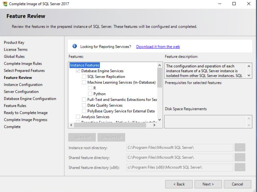Select the Complete Image Progress step
Screen dimensions: 257x192
26,120
